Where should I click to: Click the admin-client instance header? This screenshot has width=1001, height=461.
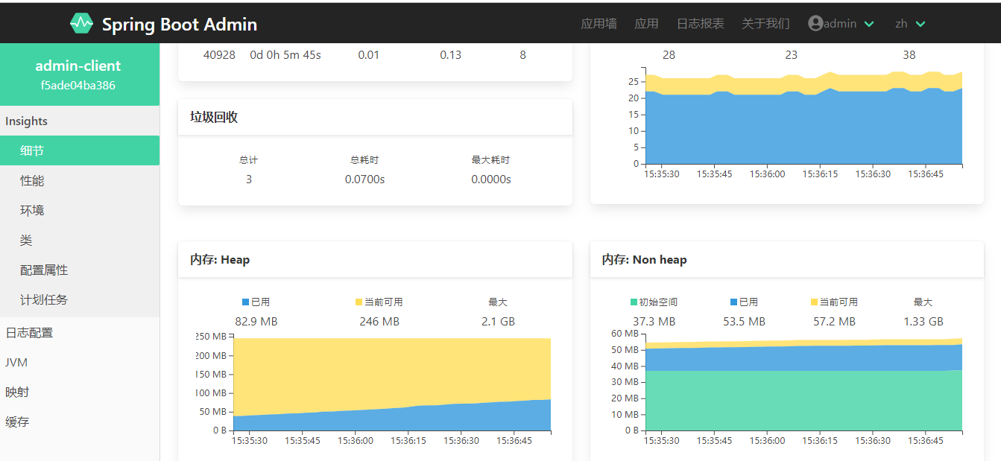click(x=78, y=74)
